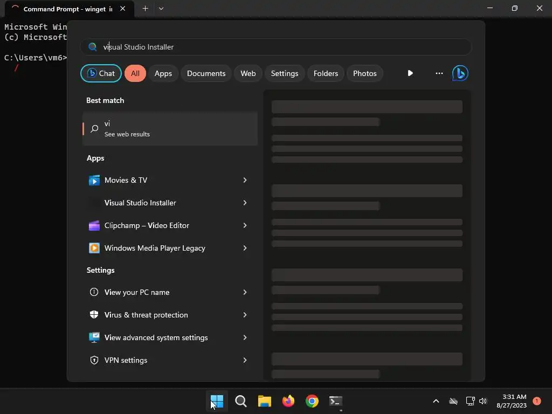Click the search magnifier icon in search box

(93, 47)
